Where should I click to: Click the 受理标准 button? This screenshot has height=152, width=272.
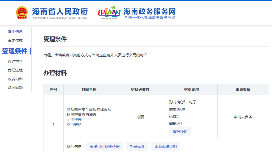(137, 147)
